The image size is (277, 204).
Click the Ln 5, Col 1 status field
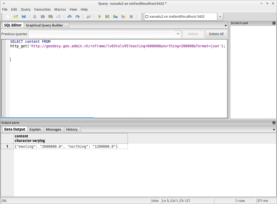point(187,201)
